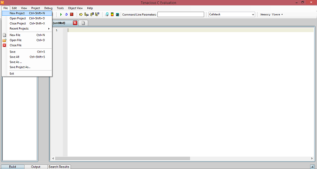Click the Command Line Parameters input field

click(181, 14)
